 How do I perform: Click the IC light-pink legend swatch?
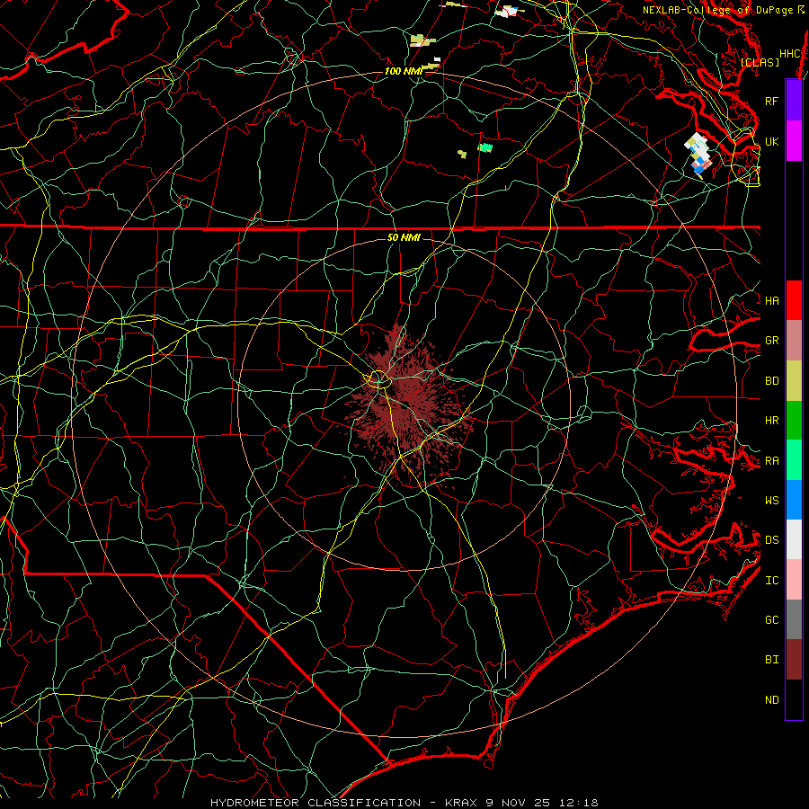[794, 580]
